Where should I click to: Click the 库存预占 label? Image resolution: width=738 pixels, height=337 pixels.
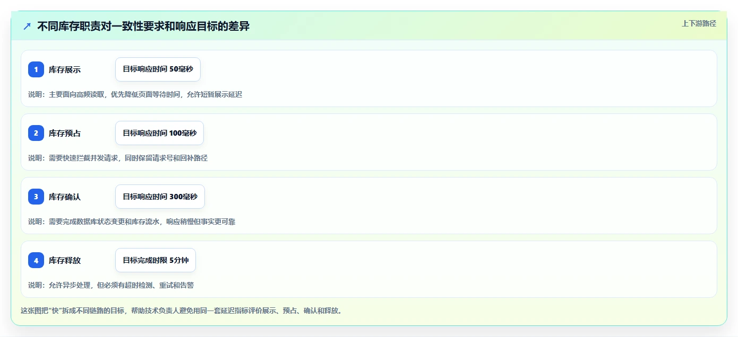click(65, 133)
